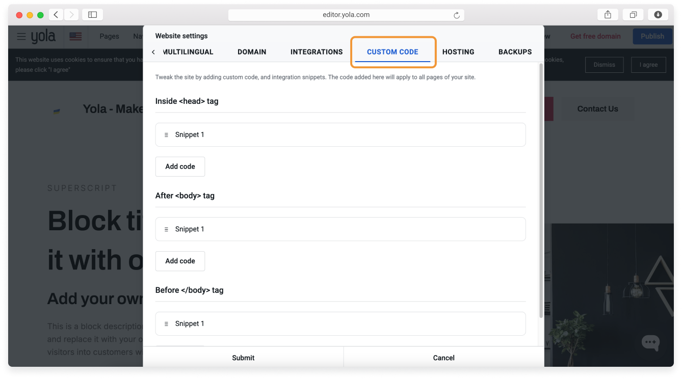Open Safari tab overview
Viewport: 682px width, 379px height.
633,15
